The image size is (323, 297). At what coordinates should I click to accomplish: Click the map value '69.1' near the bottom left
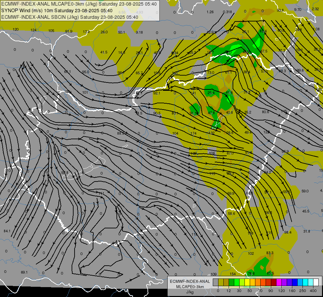pyautogui.click(x=24, y=272)
